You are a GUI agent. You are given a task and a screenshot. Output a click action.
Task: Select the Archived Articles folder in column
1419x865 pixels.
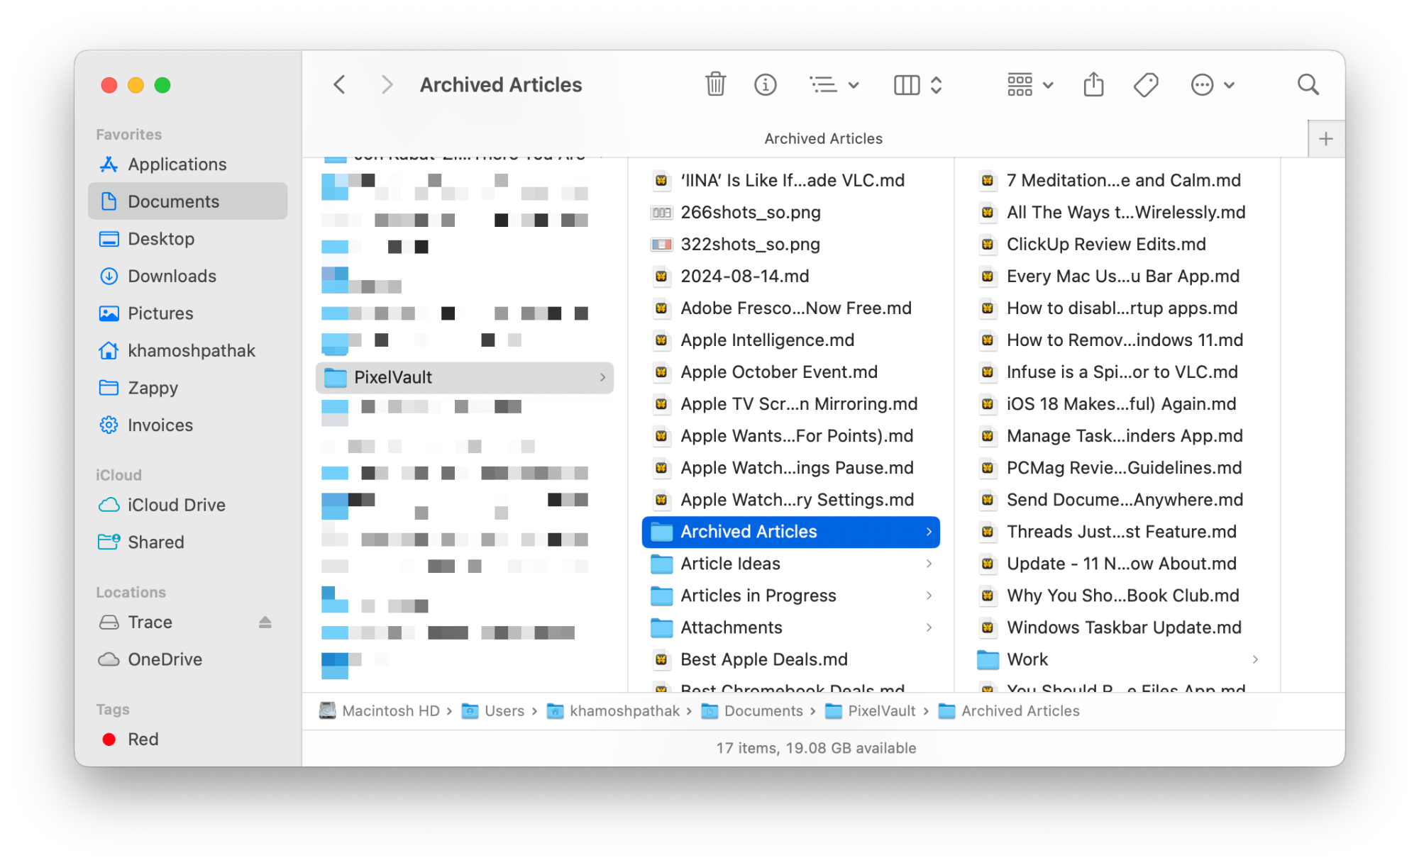click(790, 532)
